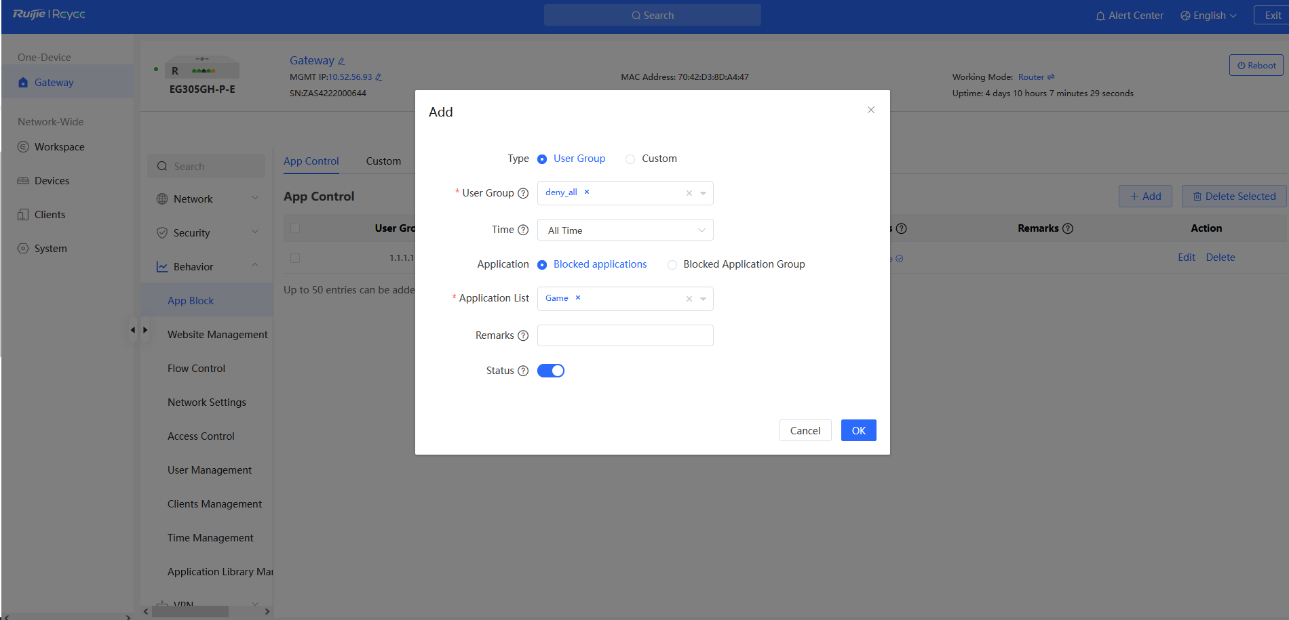The height and width of the screenshot is (620, 1289).
Task: Open Time Management menu item
Action: click(x=210, y=538)
